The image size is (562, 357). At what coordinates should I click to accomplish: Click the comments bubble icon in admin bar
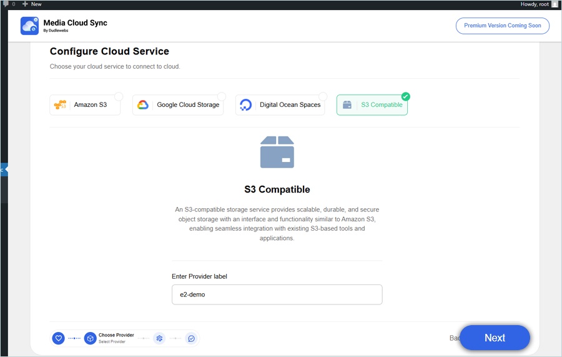(6, 4)
